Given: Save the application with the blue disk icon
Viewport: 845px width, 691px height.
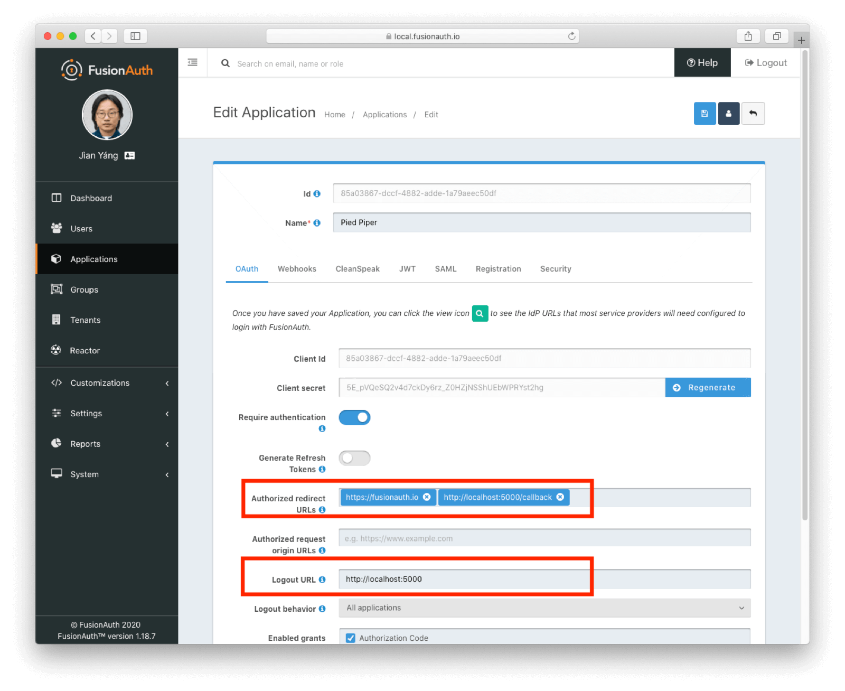Looking at the screenshot, I should click(x=705, y=114).
